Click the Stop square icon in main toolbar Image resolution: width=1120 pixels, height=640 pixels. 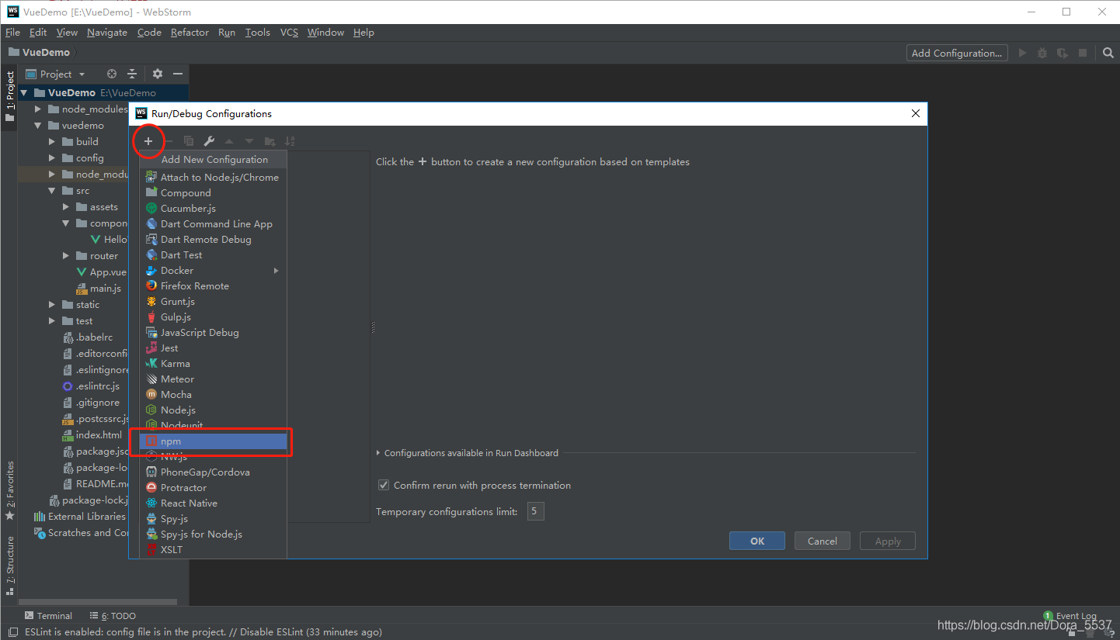click(x=1083, y=53)
